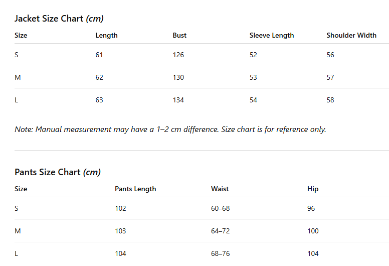Screen dimensions: 389x266
Task: Select the pants waist value 68–76
Action: click(x=220, y=253)
